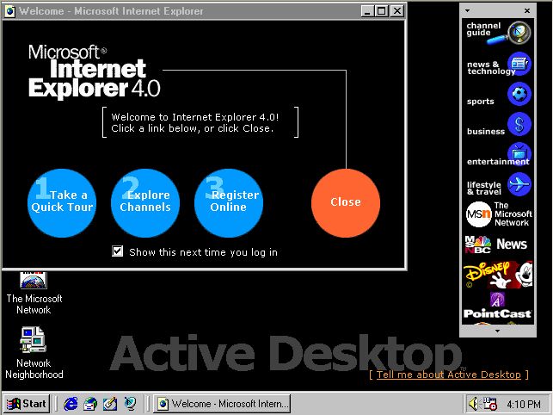Viewport: 553px width, 415px height.
Task: Open The Microsoft Network channel in Channel Bar
Action: (498, 214)
